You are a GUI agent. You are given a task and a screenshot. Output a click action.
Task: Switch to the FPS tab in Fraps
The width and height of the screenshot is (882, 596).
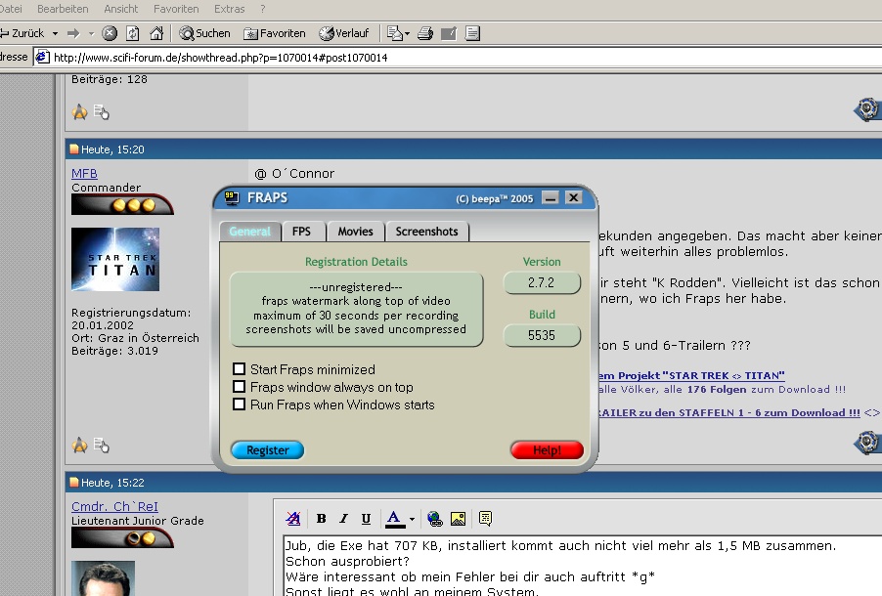coord(301,232)
